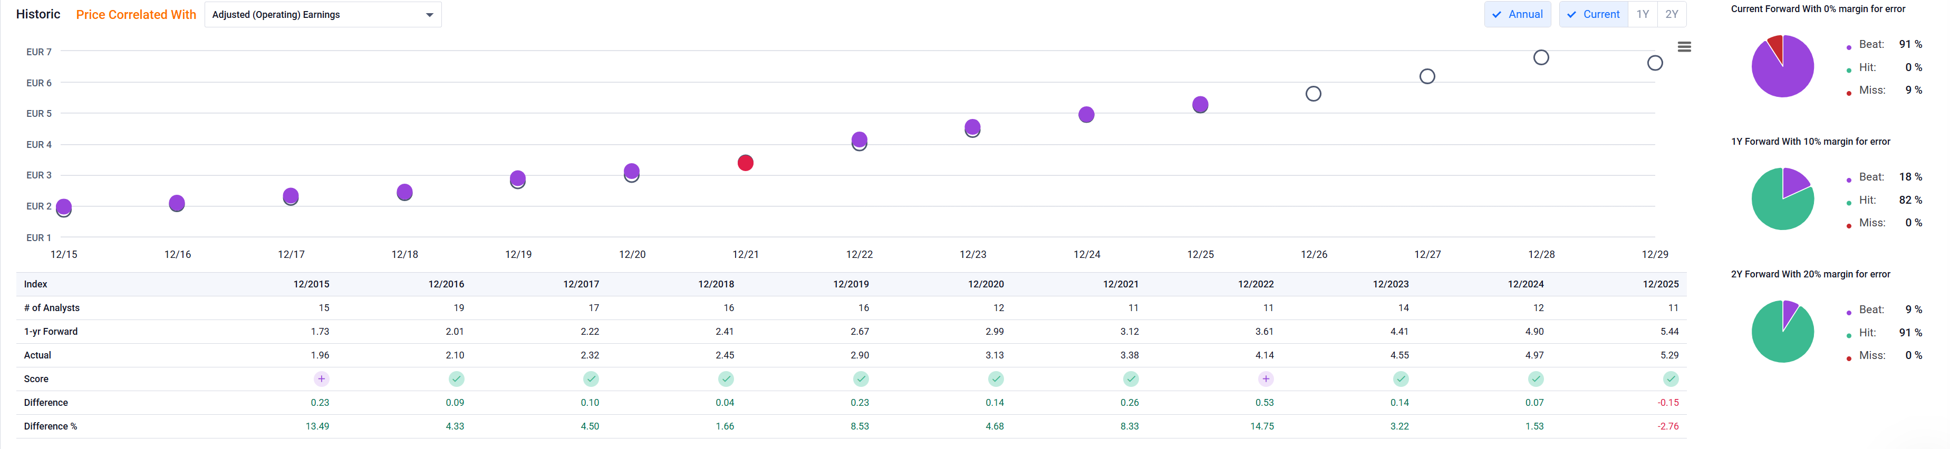Click the plus score icon for 12/2022
This screenshot has height=449, width=1950.
coord(1266,378)
